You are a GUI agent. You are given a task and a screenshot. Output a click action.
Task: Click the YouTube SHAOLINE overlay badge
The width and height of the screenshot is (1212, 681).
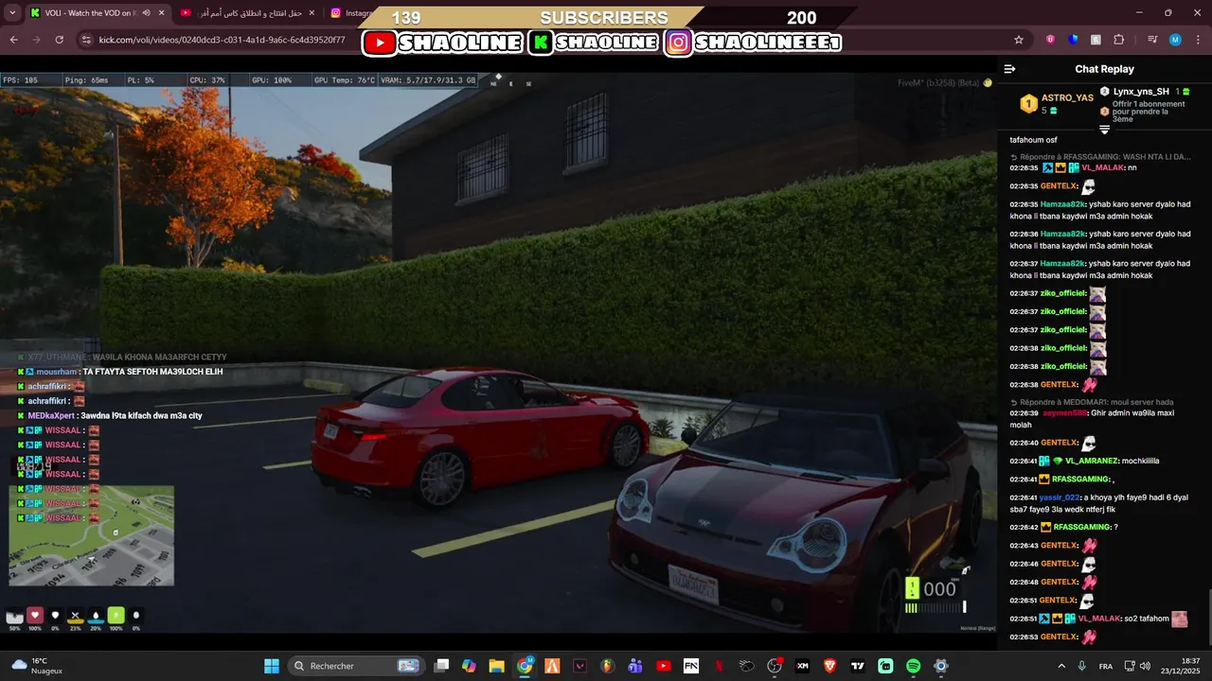point(443,43)
